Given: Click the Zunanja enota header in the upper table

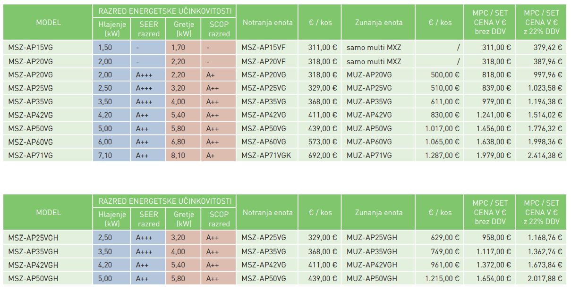Looking at the screenshot, I should 379,22.
